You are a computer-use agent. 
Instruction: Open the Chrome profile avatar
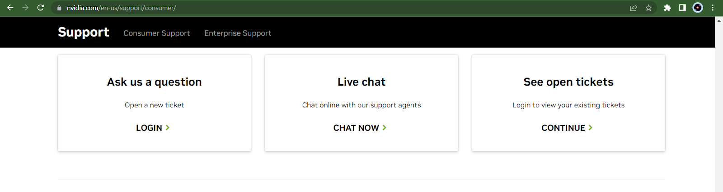coord(698,8)
